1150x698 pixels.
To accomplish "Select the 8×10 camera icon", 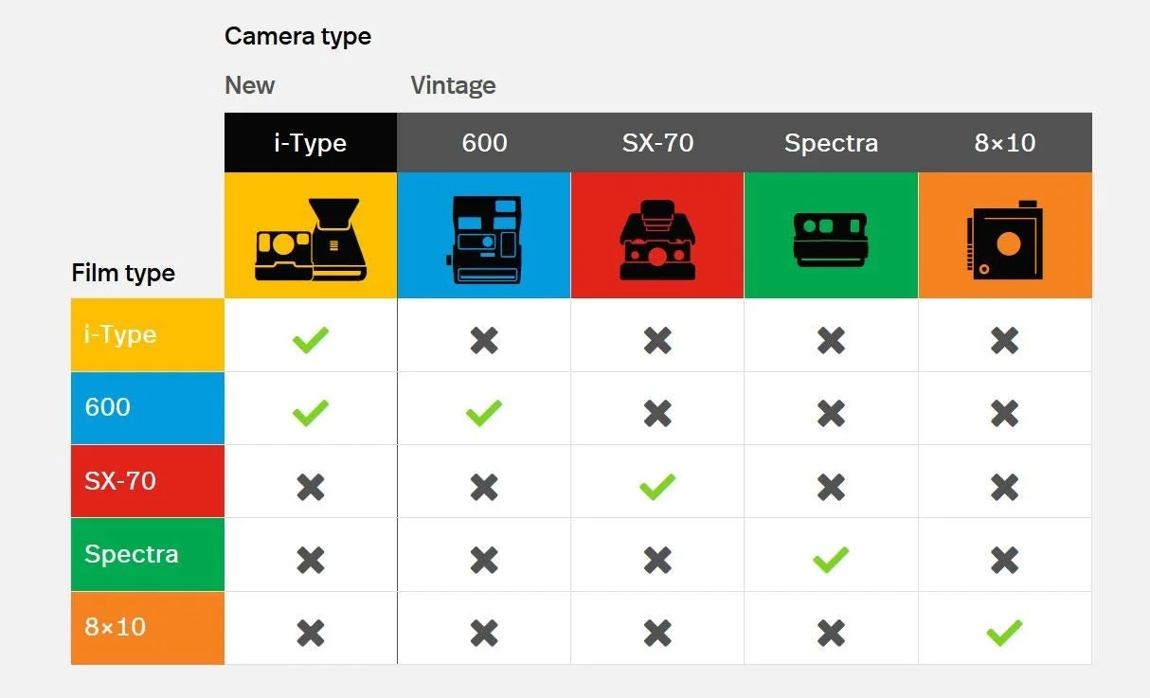I will 1004,240.
